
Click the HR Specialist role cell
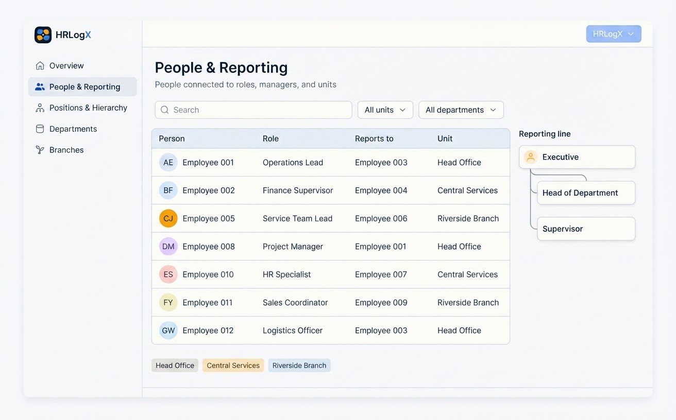(286, 274)
